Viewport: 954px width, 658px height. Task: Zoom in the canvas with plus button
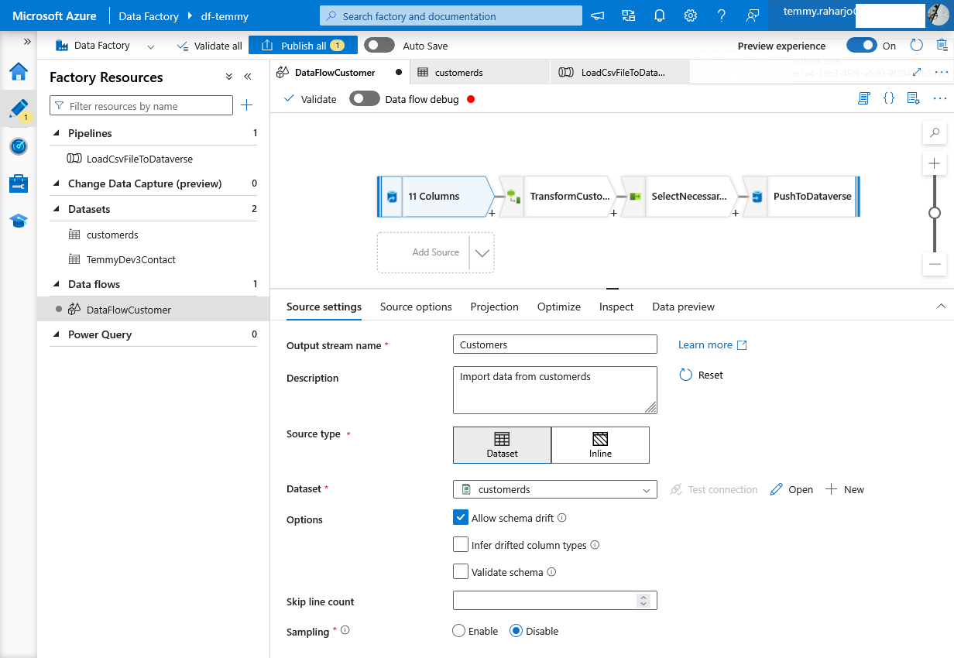(935, 163)
